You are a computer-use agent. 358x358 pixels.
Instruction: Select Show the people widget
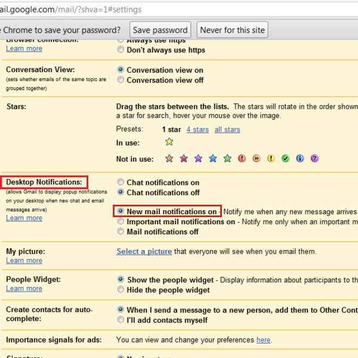coord(121,279)
